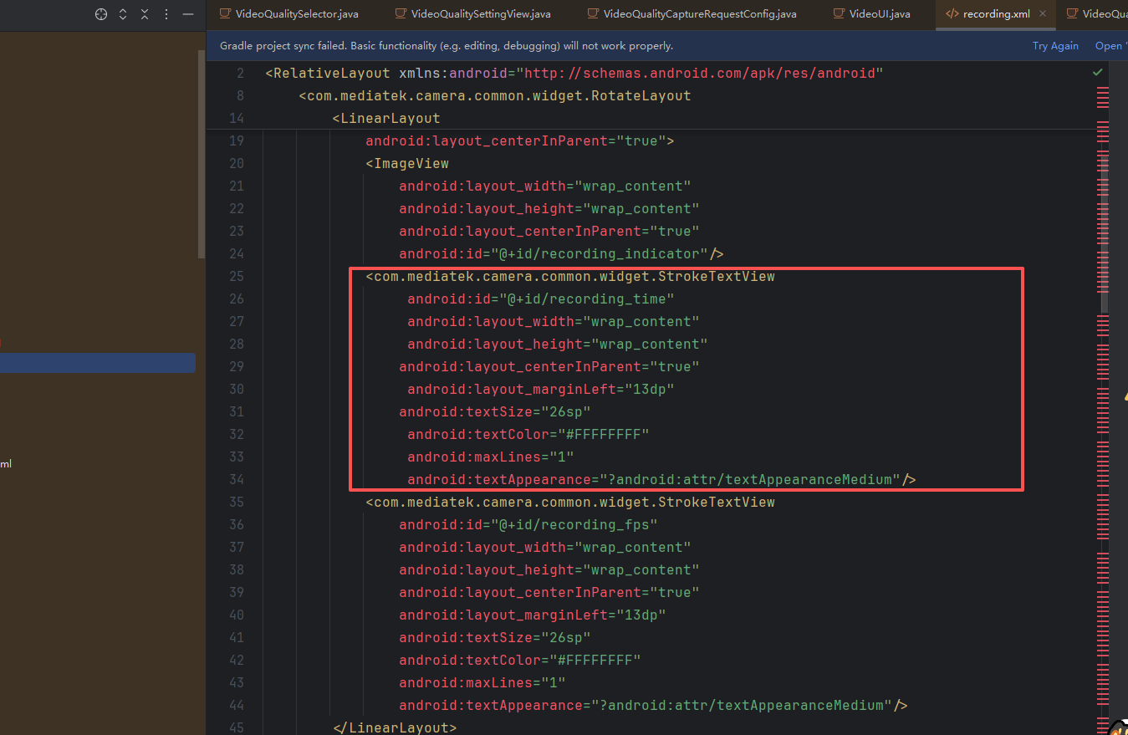Viewport: 1128px width, 735px height.
Task: Click the <ImageView tag on line 20
Action: click(x=407, y=164)
